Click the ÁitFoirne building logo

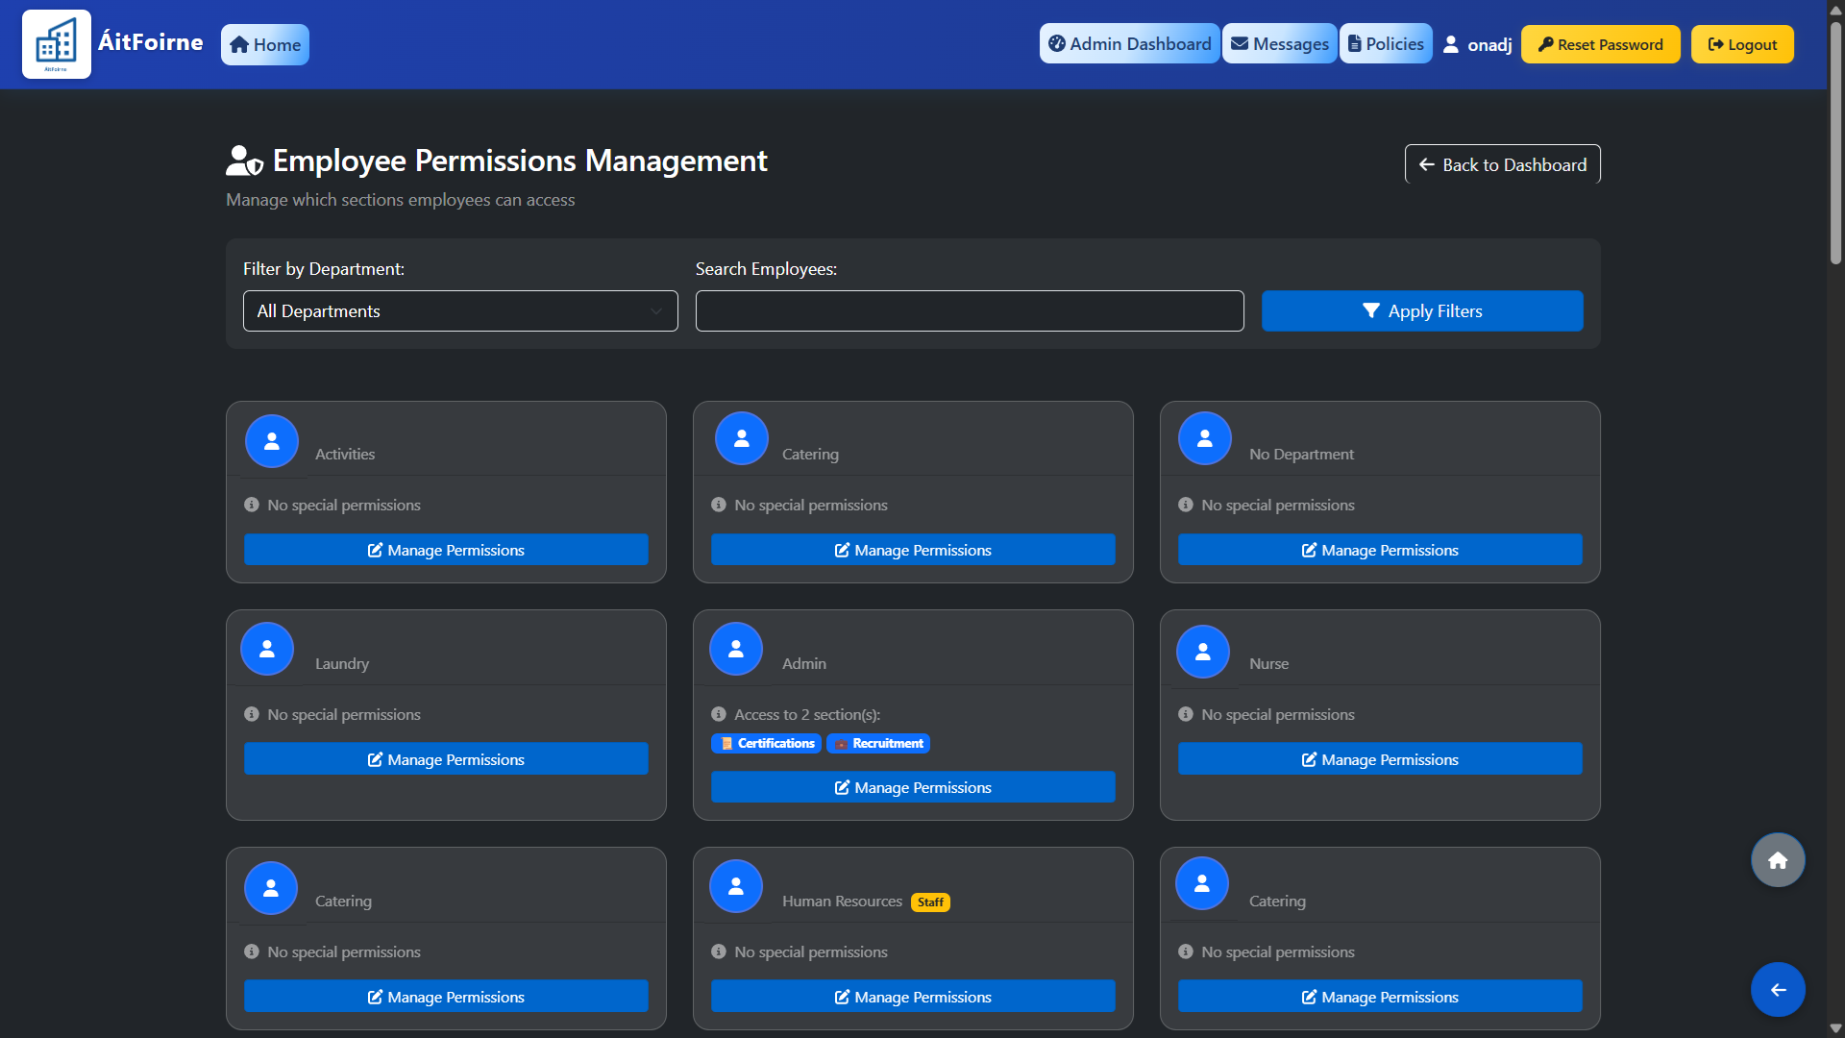click(x=57, y=44)
